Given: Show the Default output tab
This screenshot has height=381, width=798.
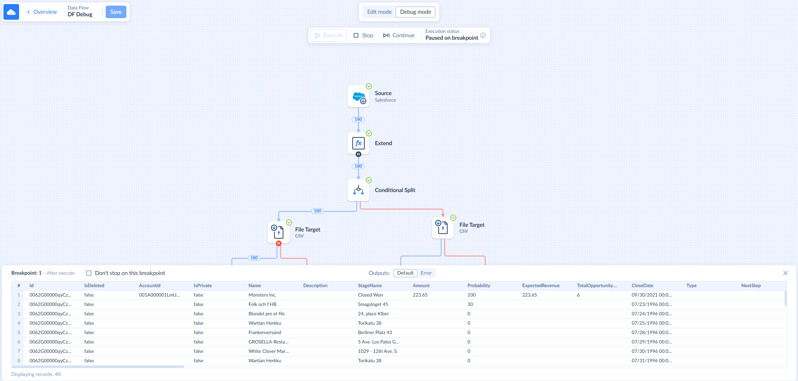Looking at the screenshot, I should click(405, 273).
